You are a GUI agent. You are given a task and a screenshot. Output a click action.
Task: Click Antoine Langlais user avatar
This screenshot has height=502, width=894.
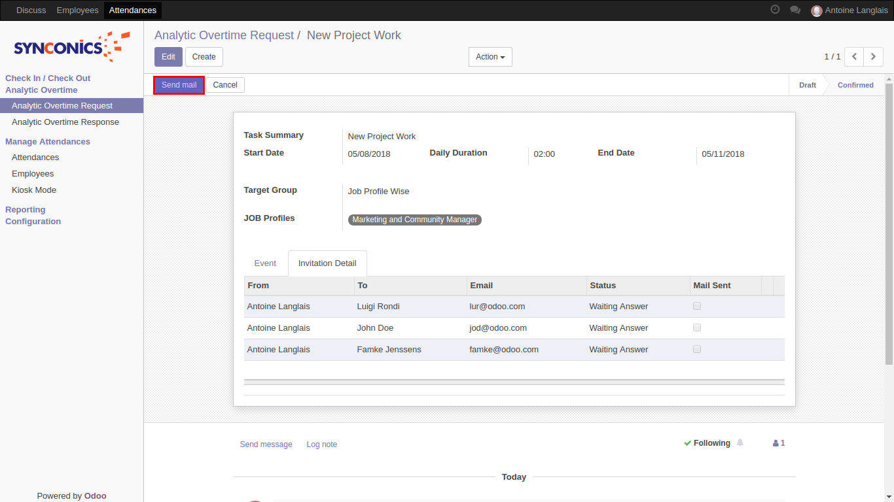click(816, 10)
